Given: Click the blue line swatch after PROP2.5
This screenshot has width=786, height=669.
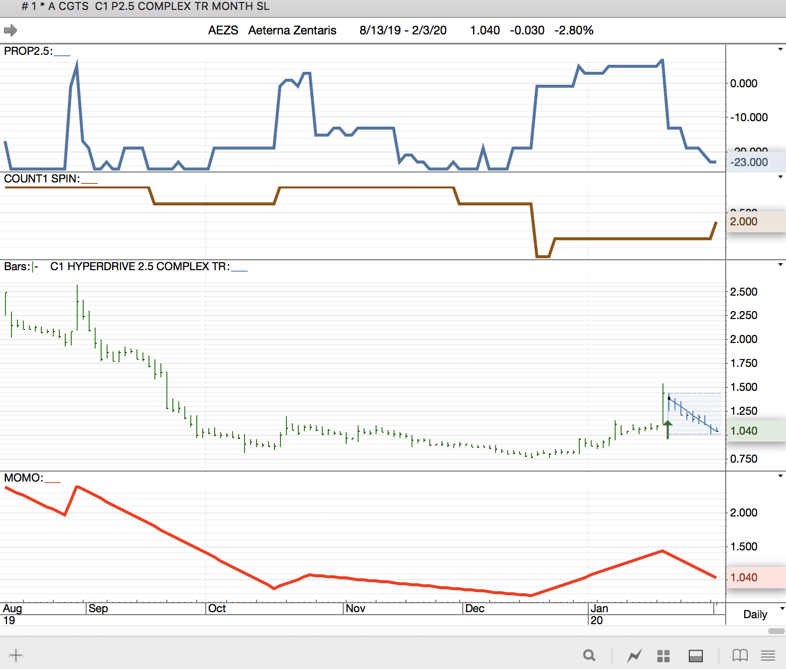Looking at the screenshot, I should click(62, 55).
